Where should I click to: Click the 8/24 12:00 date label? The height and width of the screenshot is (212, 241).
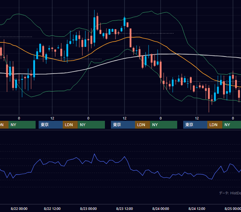pos(197,208)
